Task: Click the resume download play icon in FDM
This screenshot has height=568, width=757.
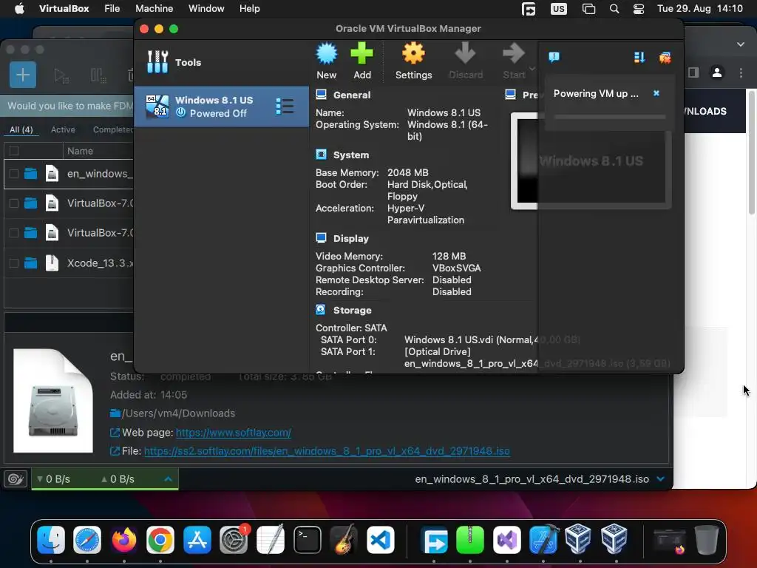Action: tap(61, 75)
